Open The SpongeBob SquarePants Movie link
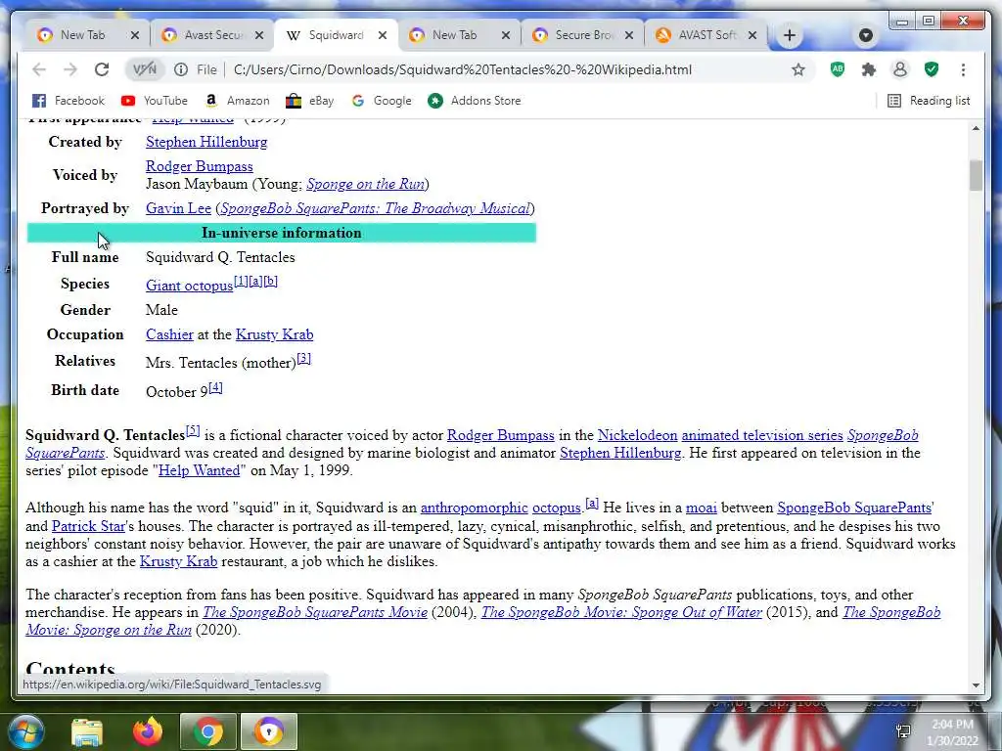Screen dimensions: 1002x751 click(x=315, y=612)
